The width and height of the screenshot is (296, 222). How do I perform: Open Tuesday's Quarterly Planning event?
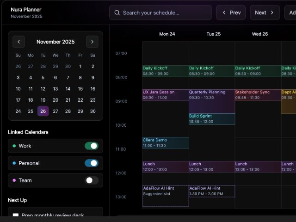tap(211, 98)
